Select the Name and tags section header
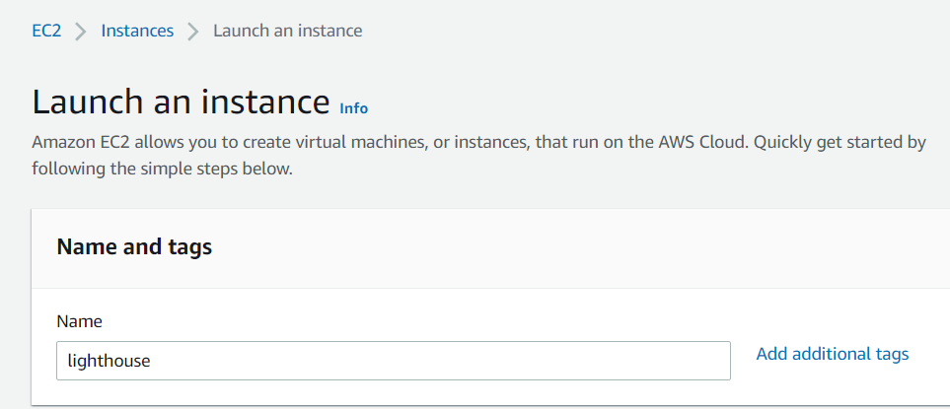 [x=134, y=247]
